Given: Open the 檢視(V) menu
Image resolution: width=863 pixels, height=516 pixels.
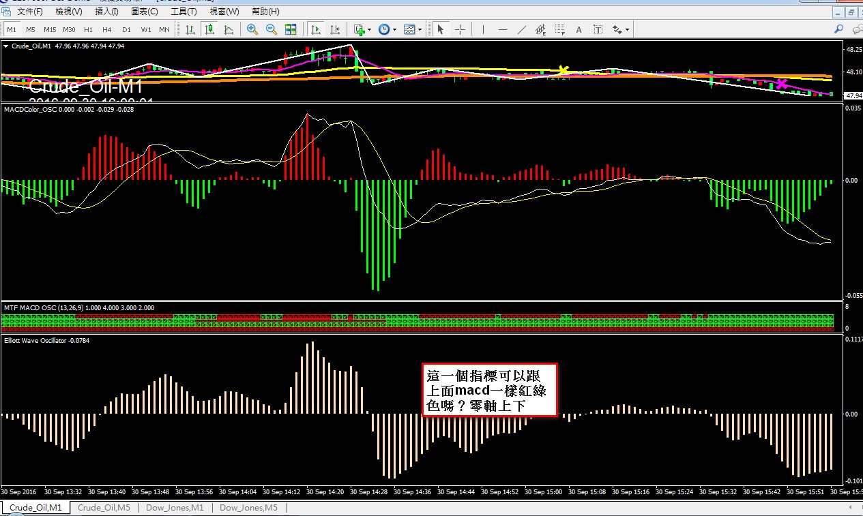Looking at the screenshot, I should (69, 12).
